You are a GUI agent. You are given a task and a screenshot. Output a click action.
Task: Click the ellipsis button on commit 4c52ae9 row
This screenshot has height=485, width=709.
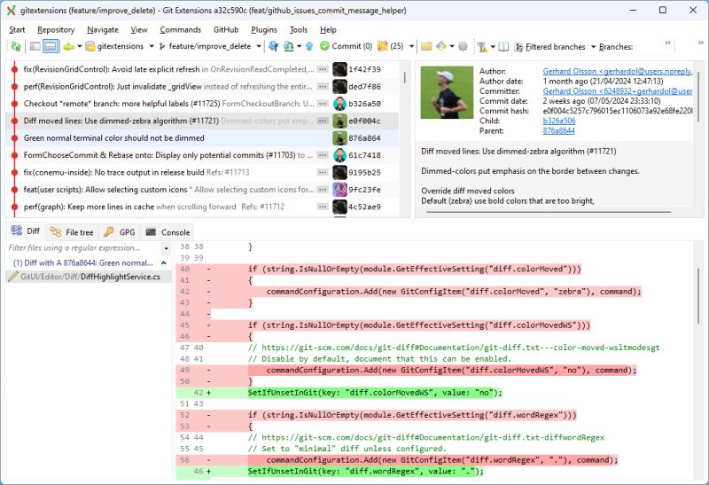[x=323, y=207]
